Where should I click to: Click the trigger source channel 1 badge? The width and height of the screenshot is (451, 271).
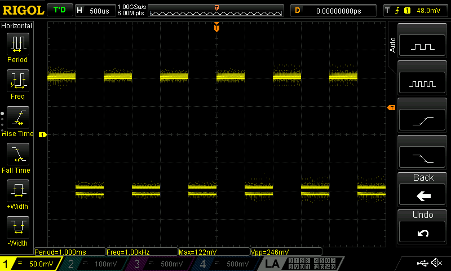pyautogui.click(x=407, y=11)
